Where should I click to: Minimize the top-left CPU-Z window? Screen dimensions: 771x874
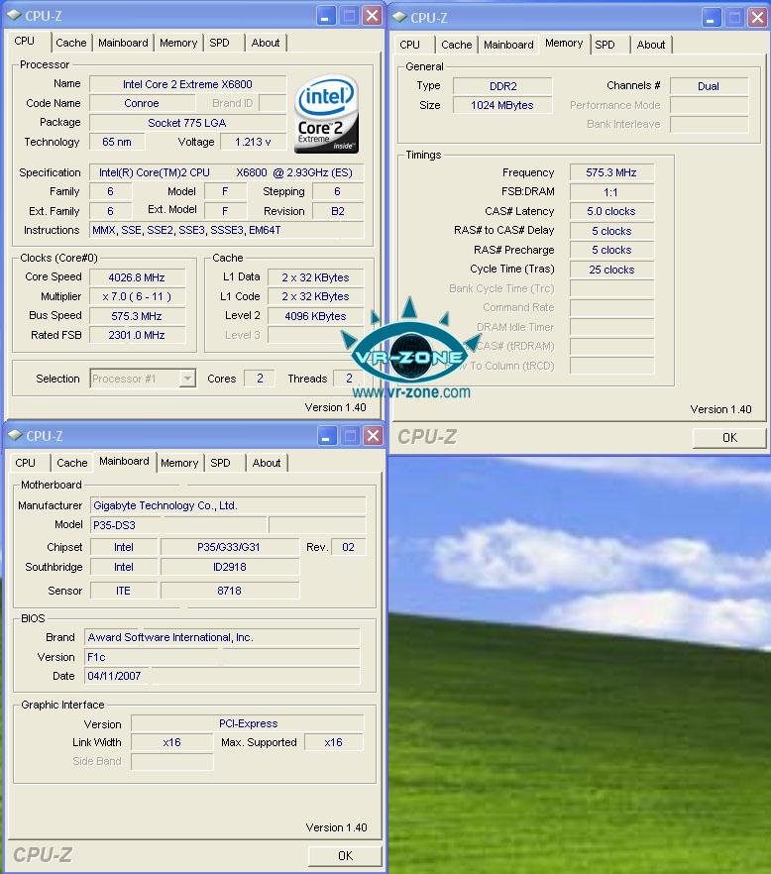pos(326,16)
